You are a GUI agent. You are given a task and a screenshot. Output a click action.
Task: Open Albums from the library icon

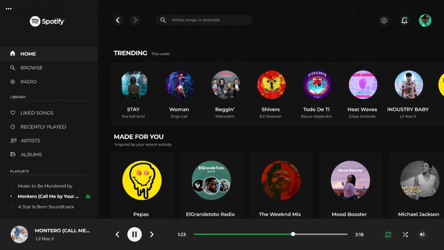[x=13, y=154]
